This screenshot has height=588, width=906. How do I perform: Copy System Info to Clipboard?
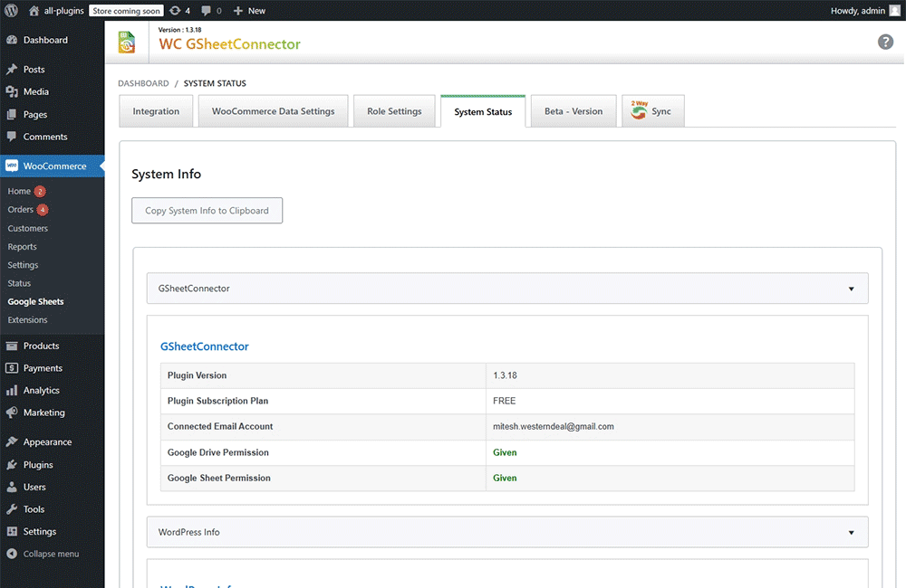click(x=207, y=211)
